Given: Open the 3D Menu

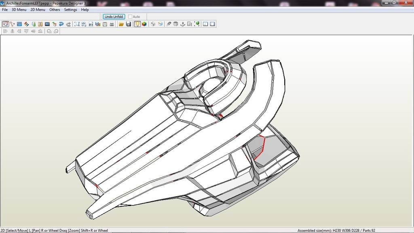Looking at the screenshot, I should point(19,10).
